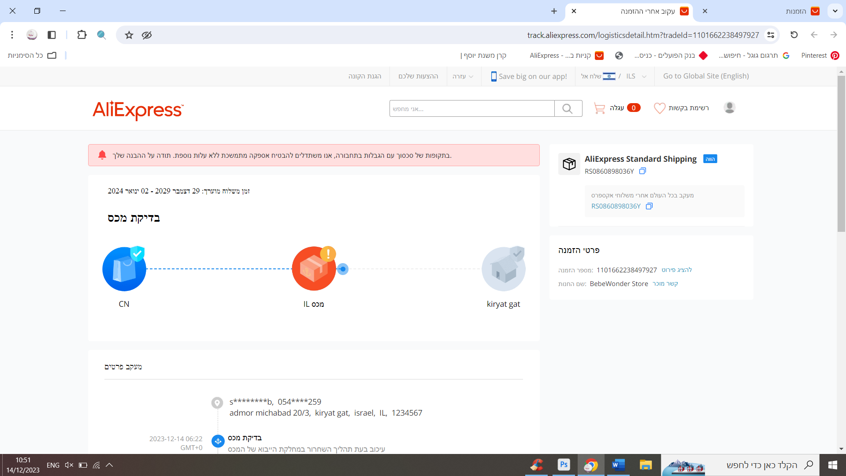Copy tracking number RS0860898036Y under shipping title
This screenshot has height=476, width=846.
pos(642,171)
